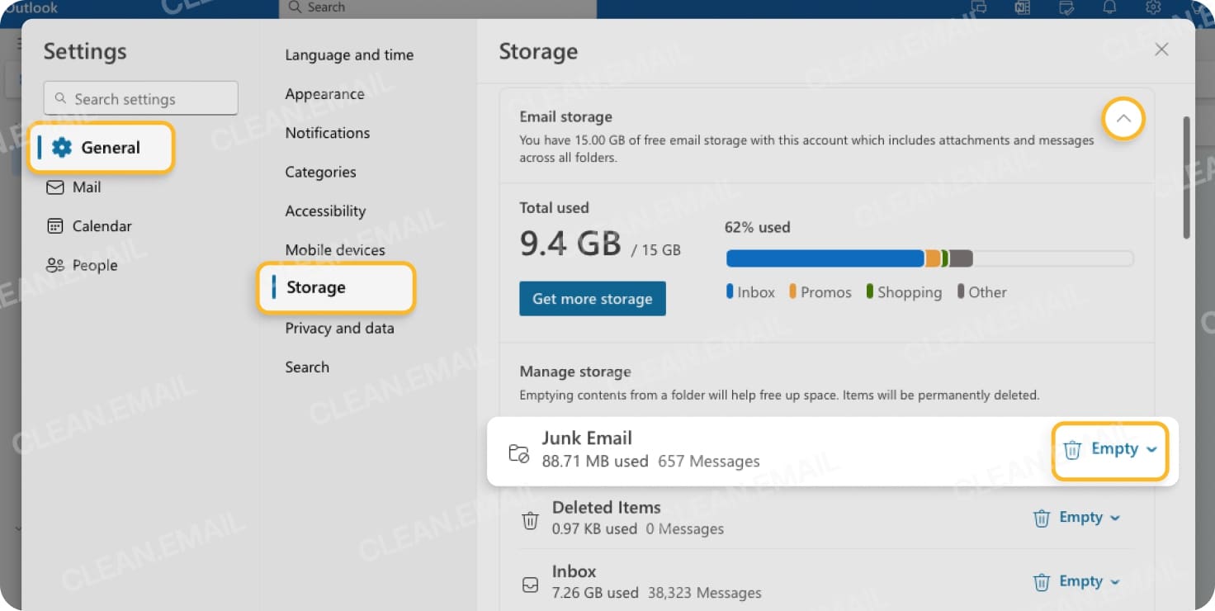Click the Search settings input field
1215x611 pixels.
pos(141,98)
